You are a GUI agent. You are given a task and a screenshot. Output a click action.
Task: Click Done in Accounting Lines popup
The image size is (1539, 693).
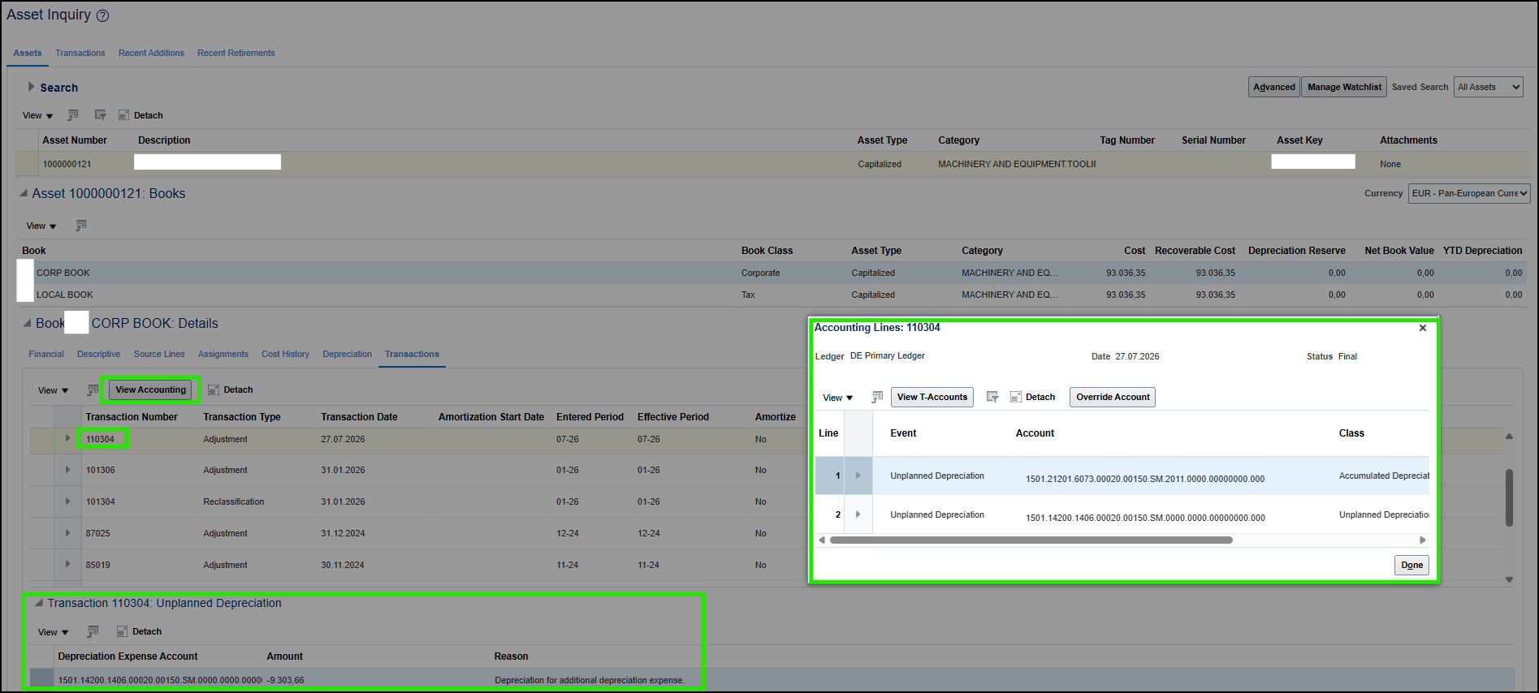coord(1411,565)
